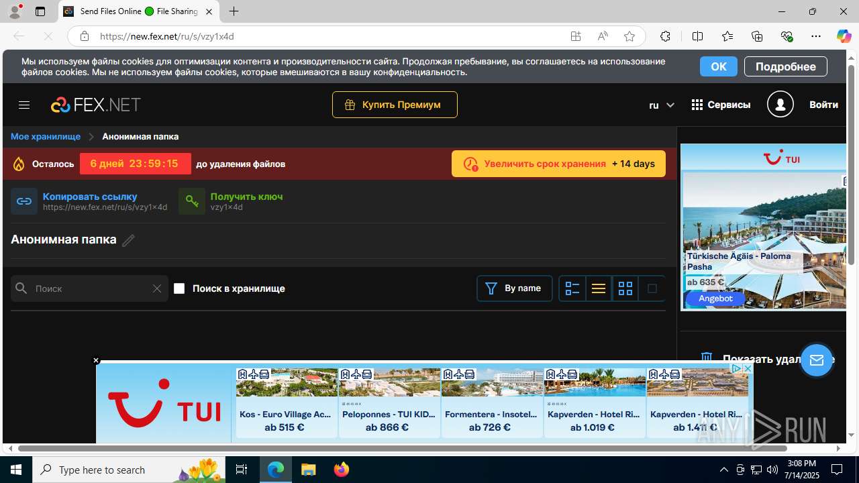Open Browser essentials heart icon

click(787, 36)
